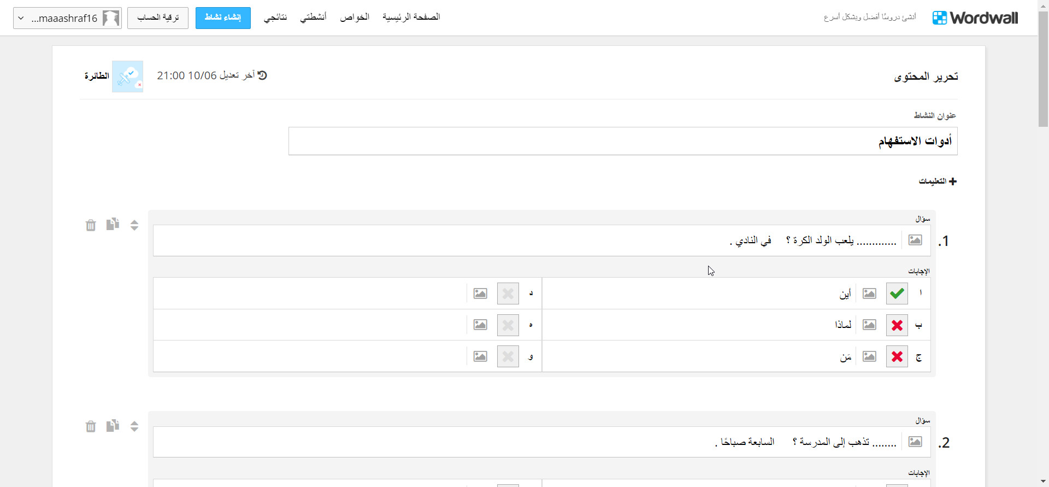Click reorder arrows for question 1
This screenshot has height=487, width=1049.
pyautogui.click(x=134, y=225)
